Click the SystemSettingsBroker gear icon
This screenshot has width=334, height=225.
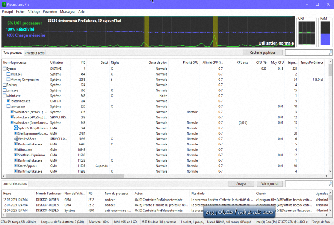click(x=16, y=128)
